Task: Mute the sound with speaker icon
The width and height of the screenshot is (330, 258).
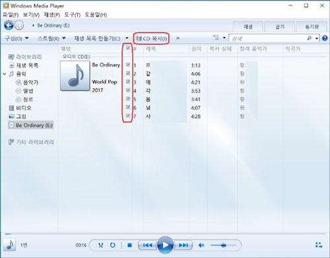Action: [x=201, y=245]
